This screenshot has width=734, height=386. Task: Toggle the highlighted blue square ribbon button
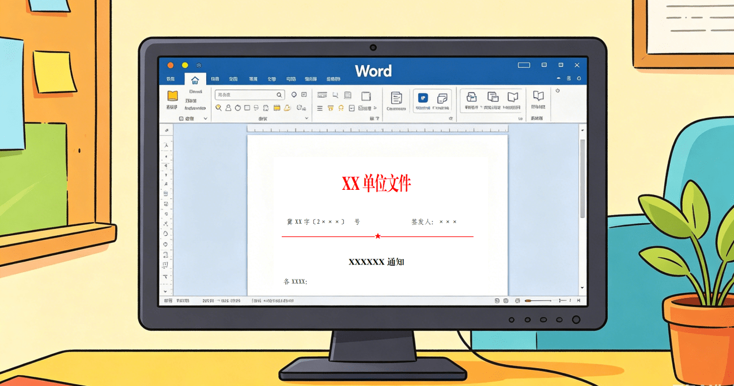pos(423,98)
